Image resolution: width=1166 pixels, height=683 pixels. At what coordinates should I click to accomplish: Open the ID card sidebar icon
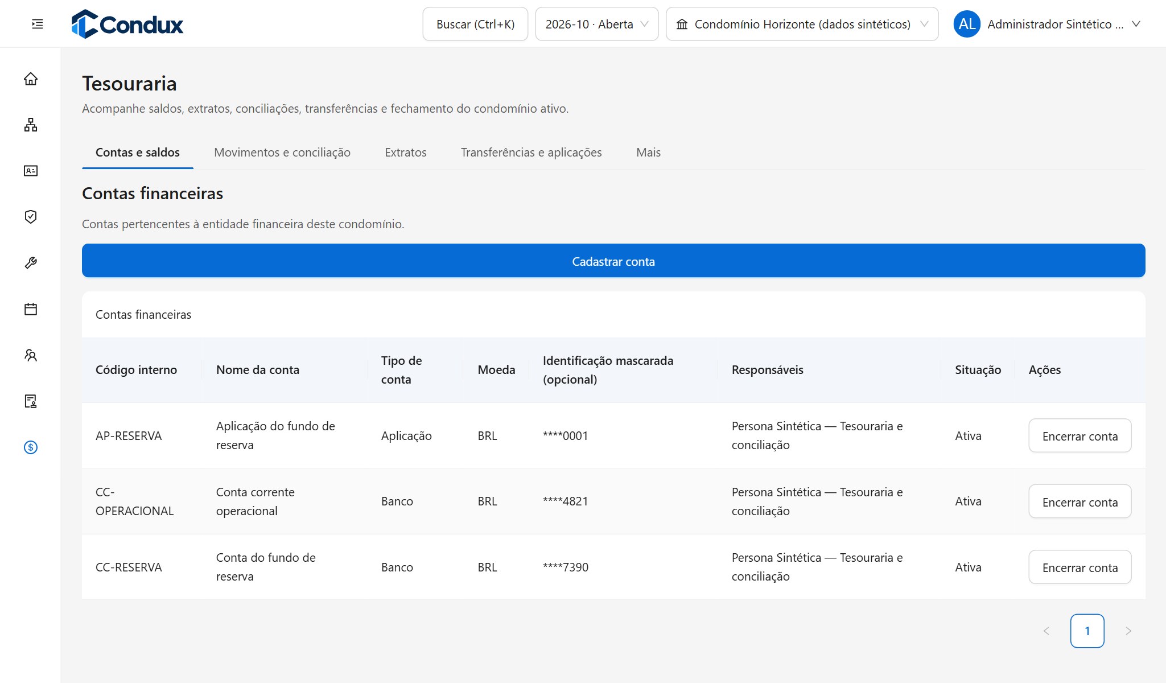pos(31,171)
